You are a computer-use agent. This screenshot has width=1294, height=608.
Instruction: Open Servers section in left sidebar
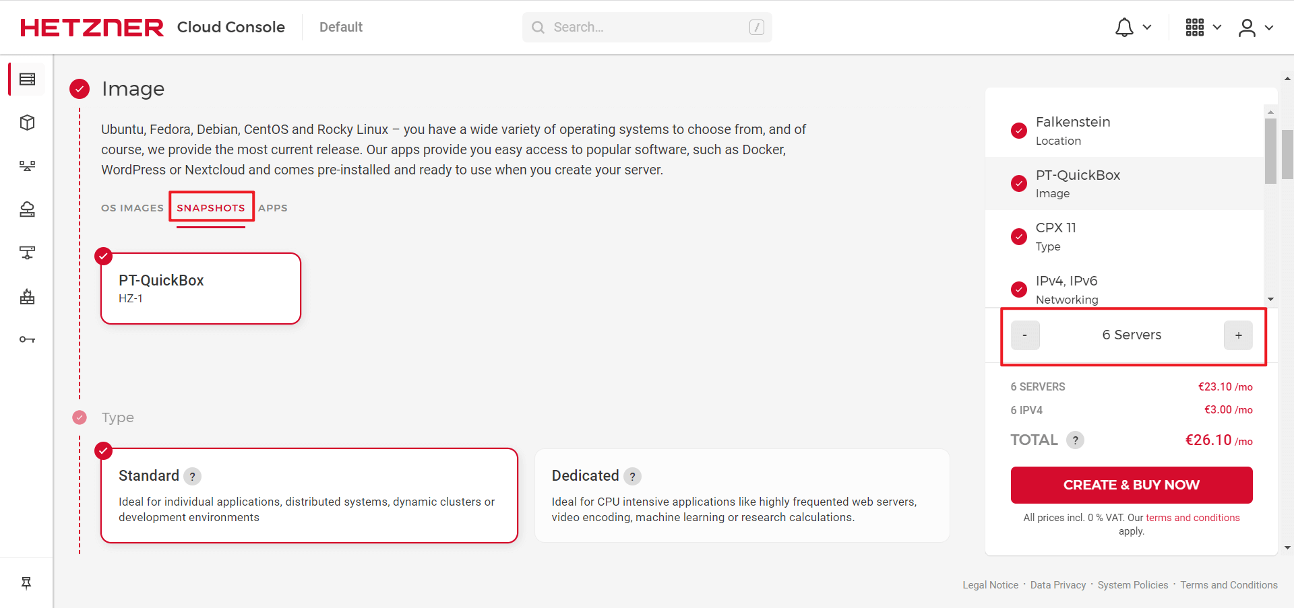click(27, 79)
